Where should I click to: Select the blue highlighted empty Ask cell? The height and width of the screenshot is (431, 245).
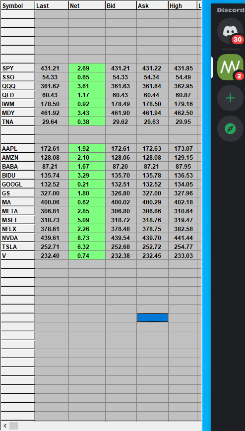click(153, 318)
